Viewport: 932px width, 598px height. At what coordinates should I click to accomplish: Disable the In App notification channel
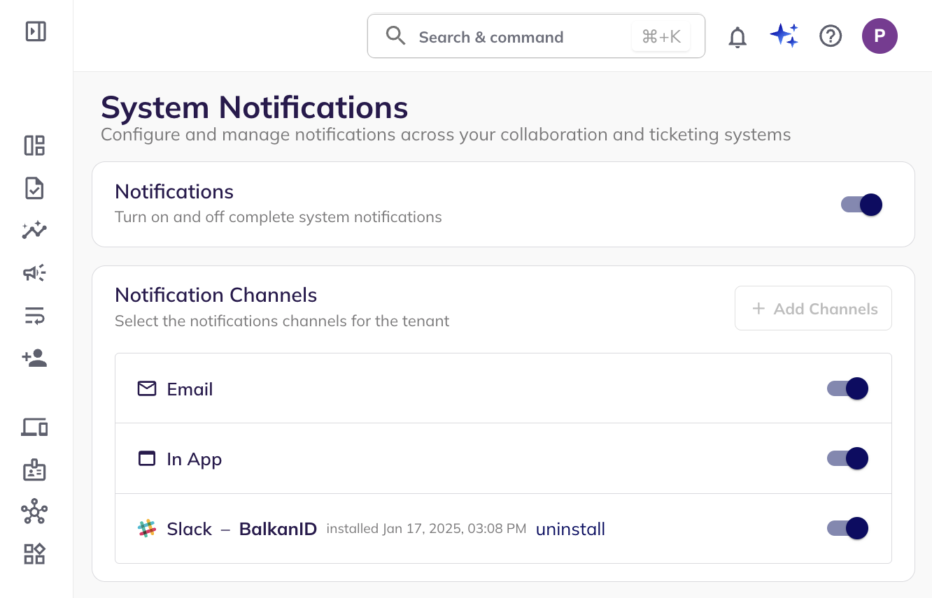pos(847,458)
